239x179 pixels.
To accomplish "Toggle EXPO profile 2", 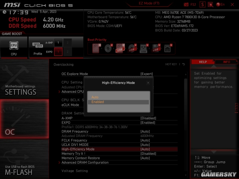I will pyautogui.click(x=67, y=52).
